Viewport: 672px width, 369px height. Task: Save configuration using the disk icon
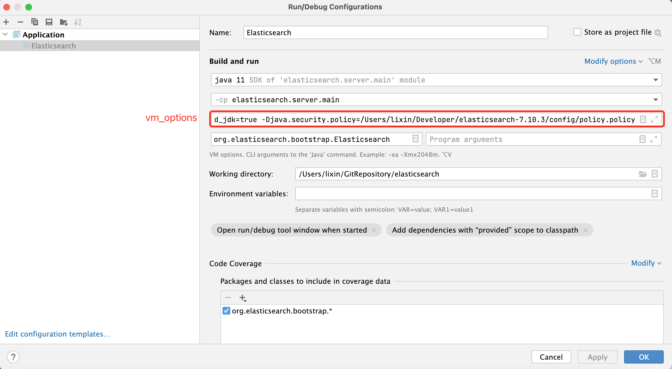49,22
